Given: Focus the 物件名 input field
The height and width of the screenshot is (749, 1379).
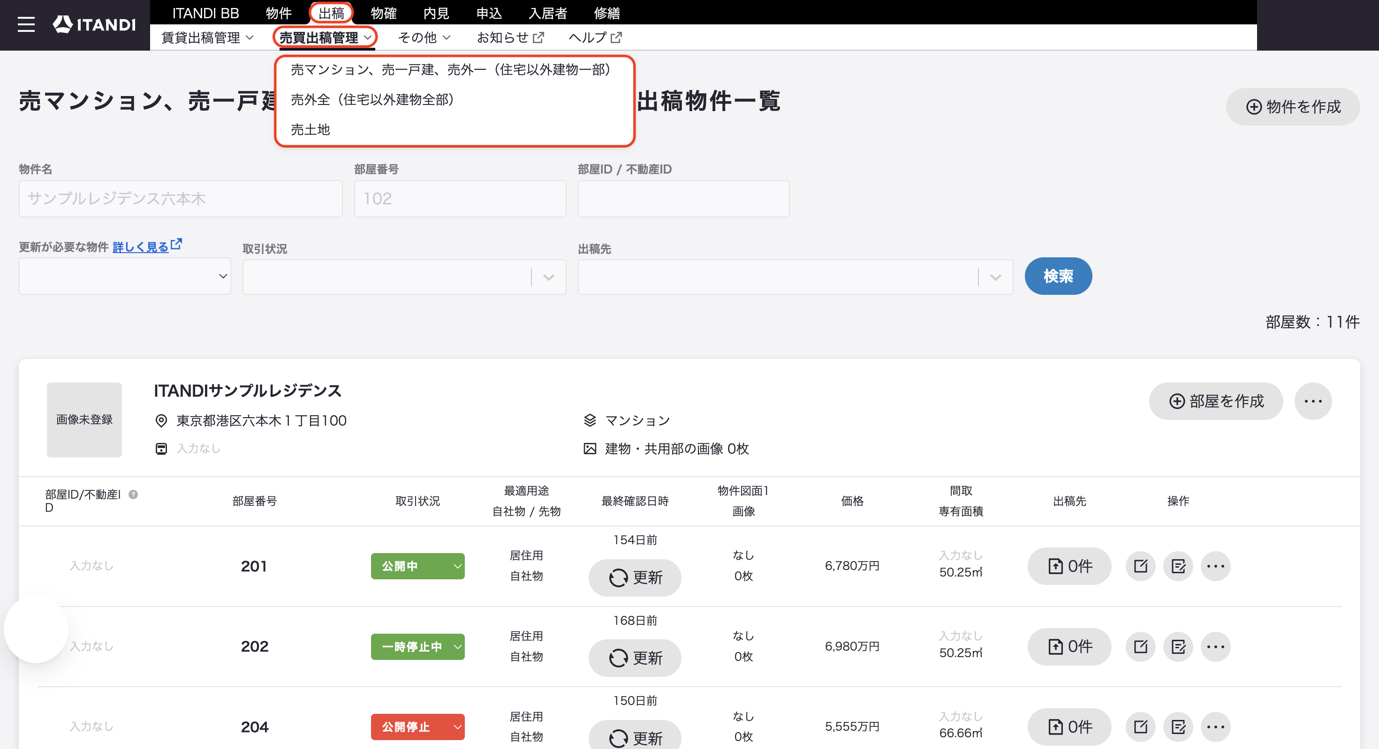Looking at the screenshot, I should click(x=181, y=198).
